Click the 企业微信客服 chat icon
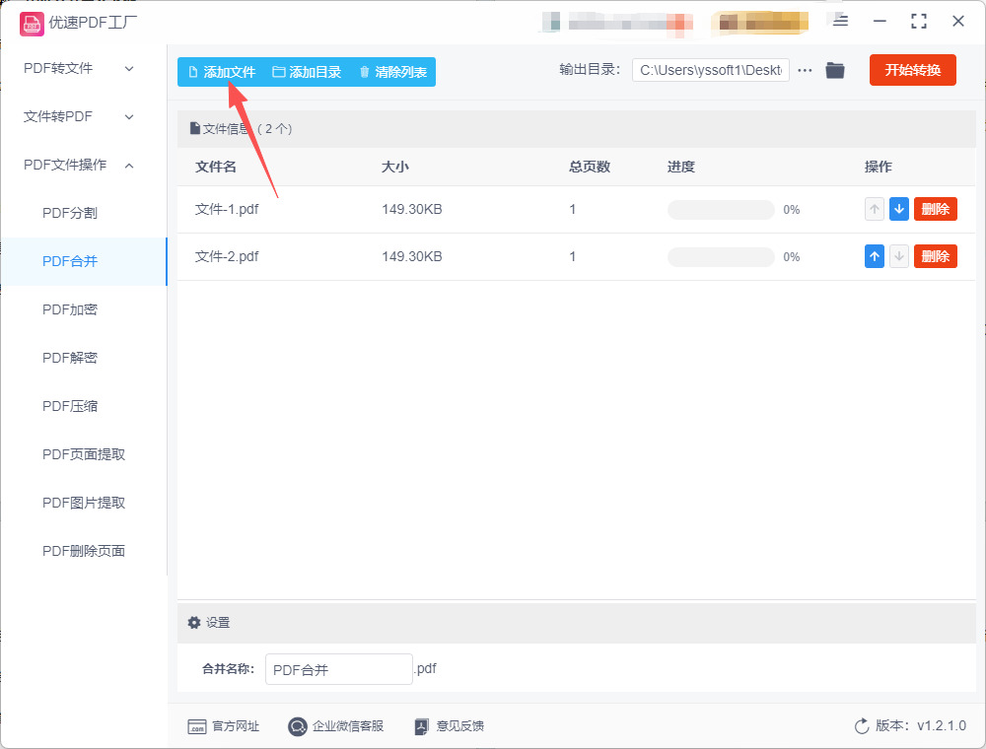986x749 pixels. [x=298, y=726]
